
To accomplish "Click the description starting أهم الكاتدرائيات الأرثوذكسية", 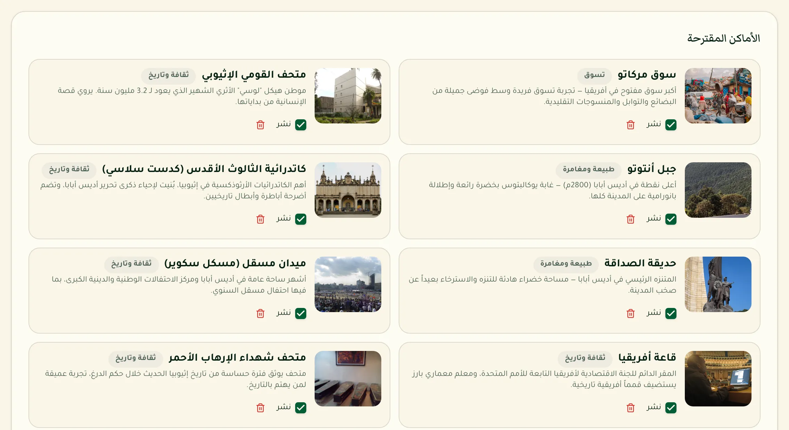I will coord(173,190).
